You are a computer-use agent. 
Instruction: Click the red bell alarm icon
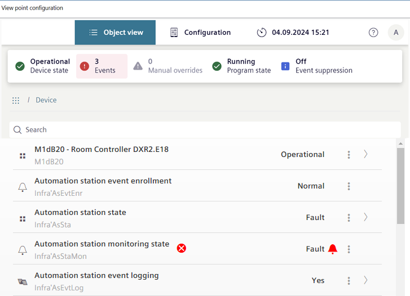coord(333,249)
